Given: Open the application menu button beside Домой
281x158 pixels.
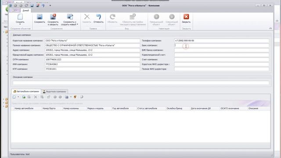Looking at the screenshot, I should 15,11.
